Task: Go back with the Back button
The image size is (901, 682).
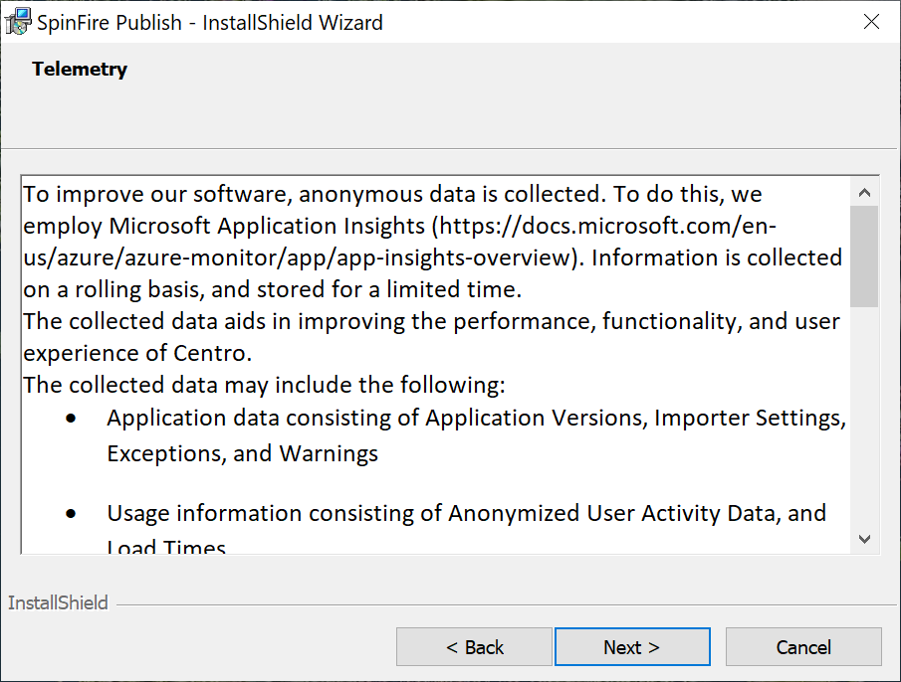Action: pos(474,647)
